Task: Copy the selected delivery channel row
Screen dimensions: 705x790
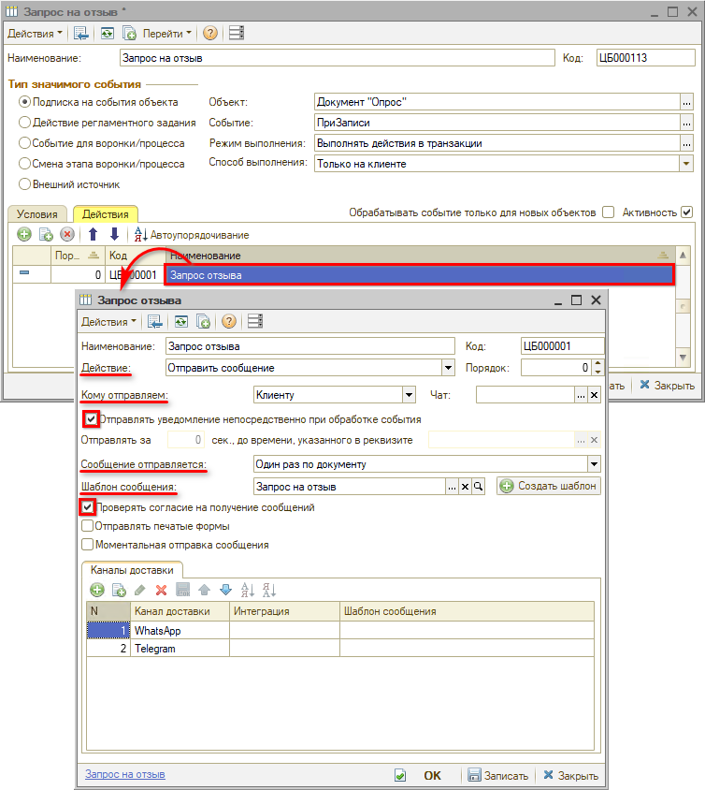Action: click(x=119, y=590)
